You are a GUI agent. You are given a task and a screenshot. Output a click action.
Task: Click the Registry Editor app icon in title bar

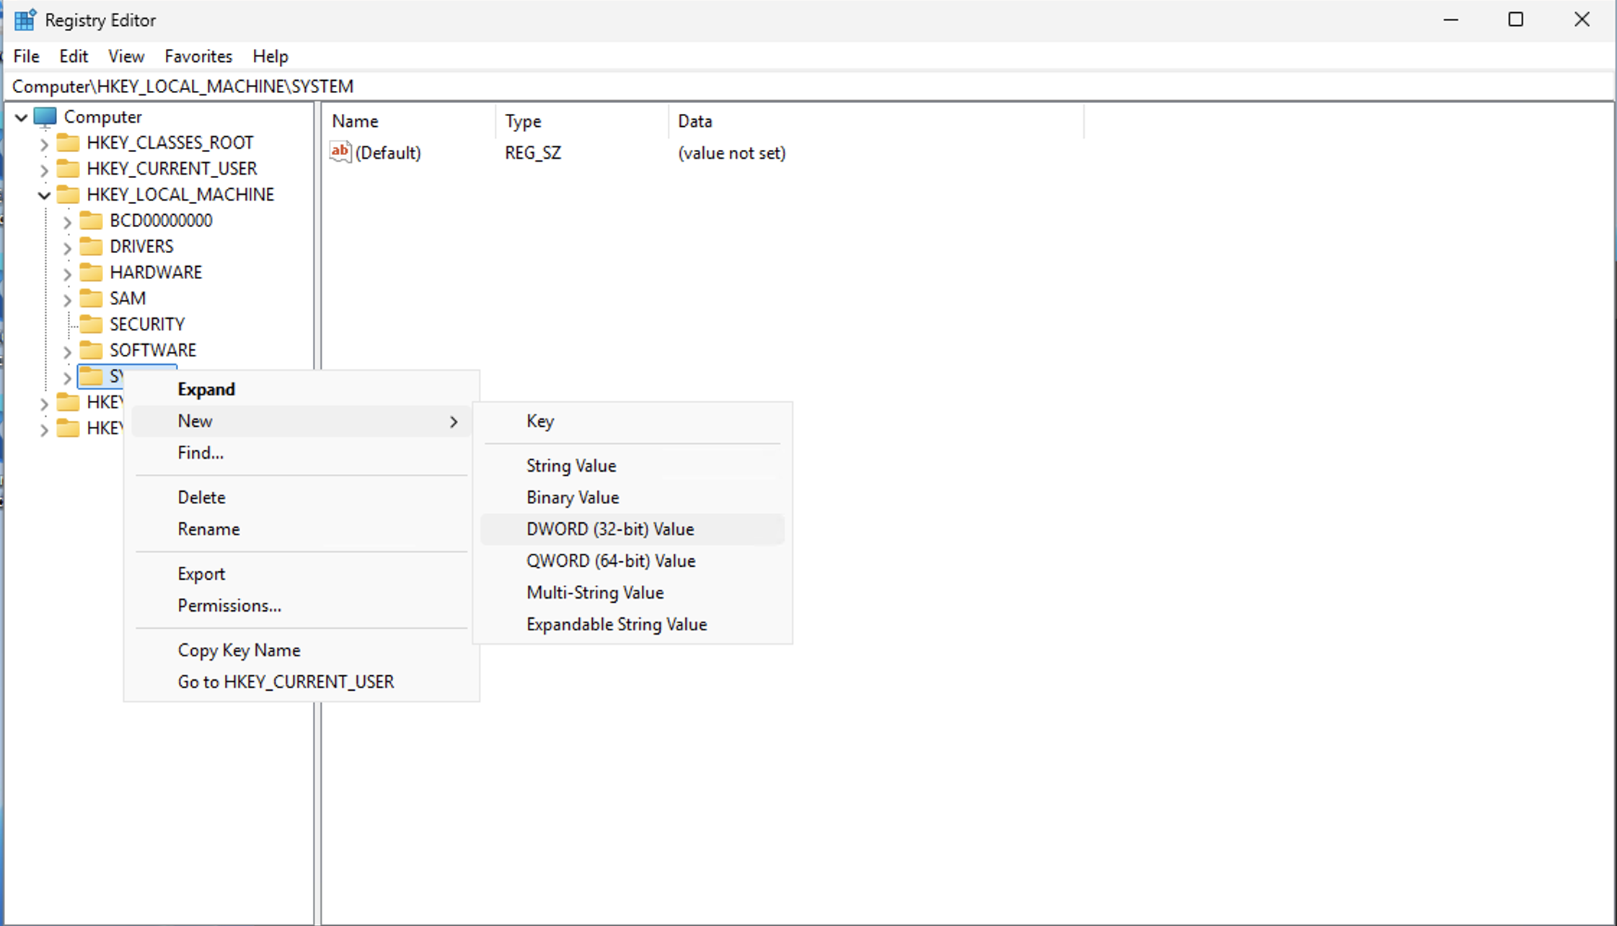coord(25,20)
